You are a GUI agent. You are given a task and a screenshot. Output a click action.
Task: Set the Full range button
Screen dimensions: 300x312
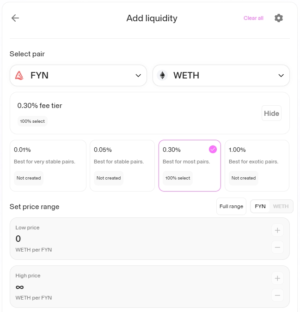point(231,206)
